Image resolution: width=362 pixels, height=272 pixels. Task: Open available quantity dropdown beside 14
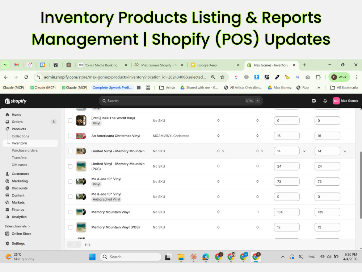click(304, 151)
